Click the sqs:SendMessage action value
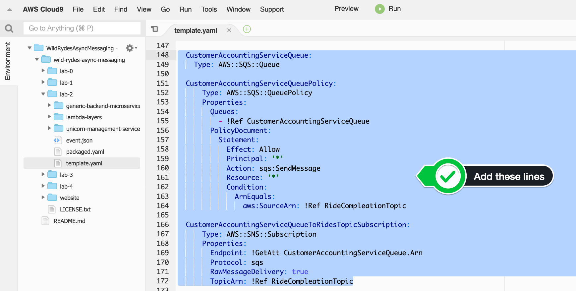576x291 pixels. (290, 168)
